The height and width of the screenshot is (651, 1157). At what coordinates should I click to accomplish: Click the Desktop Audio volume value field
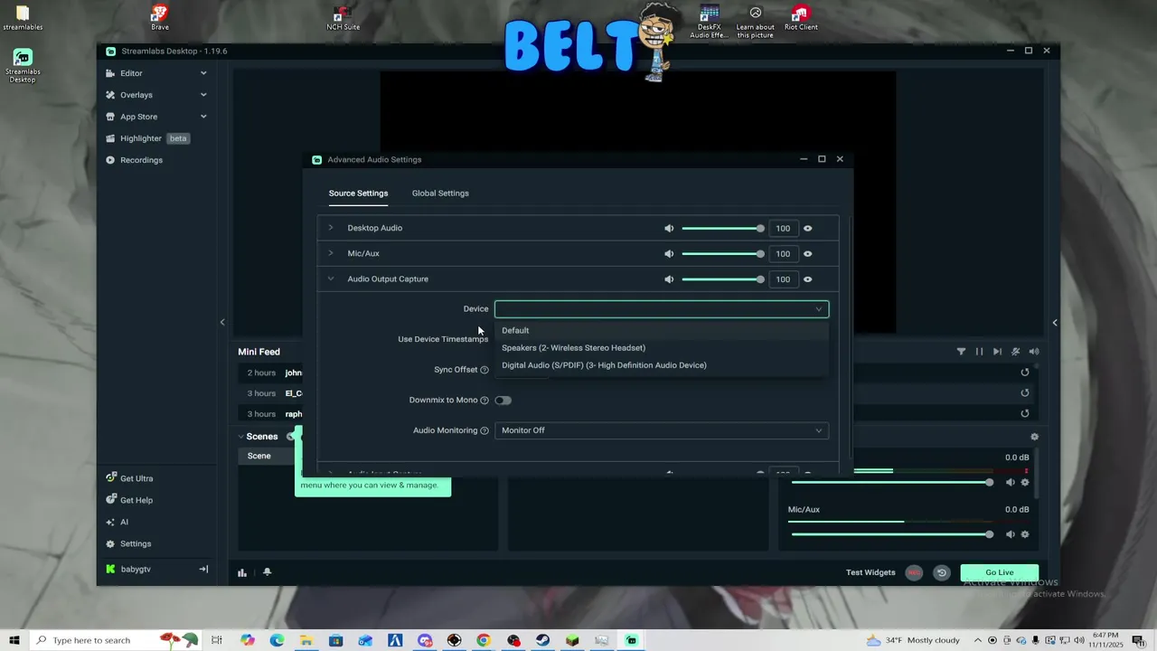pos(783,229)
